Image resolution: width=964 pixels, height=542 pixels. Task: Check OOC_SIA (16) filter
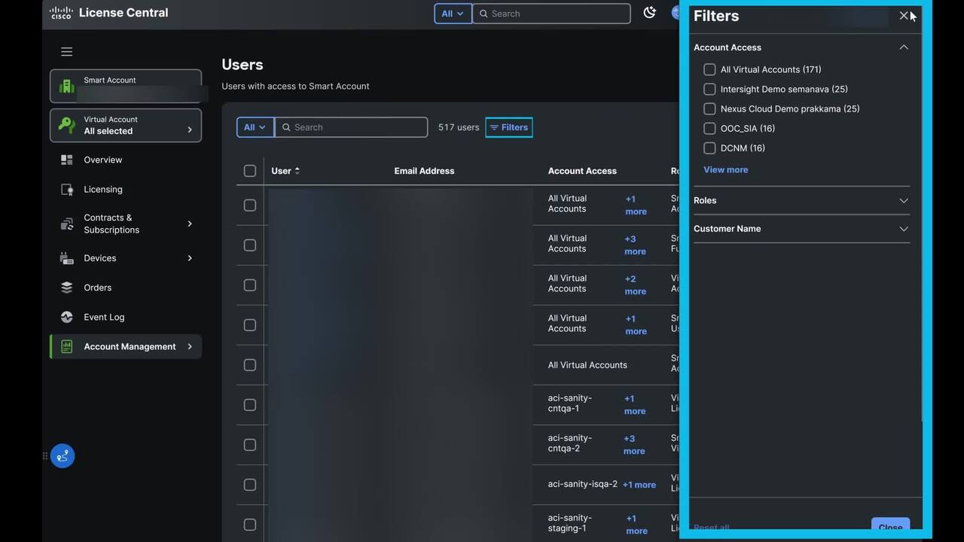click(x=709, y=128)
